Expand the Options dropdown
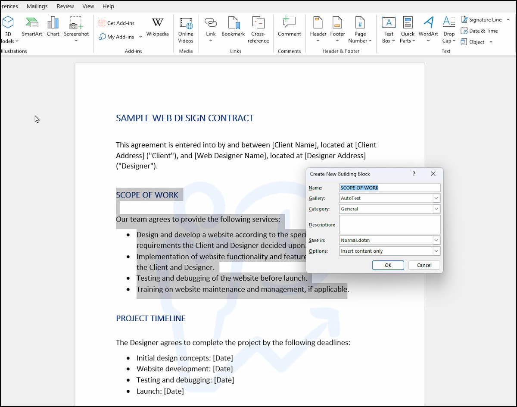The height and width of the screenshot is (407, 517). (x=436, y=251)
